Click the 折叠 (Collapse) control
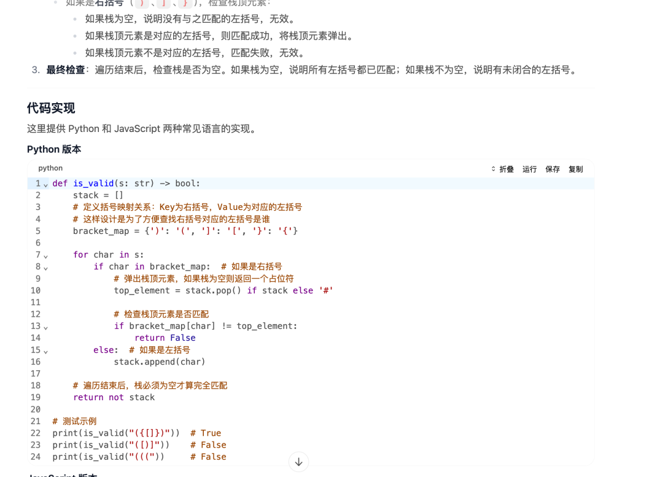The height and width of the screenshot is (477, 663). pos(506,168)
